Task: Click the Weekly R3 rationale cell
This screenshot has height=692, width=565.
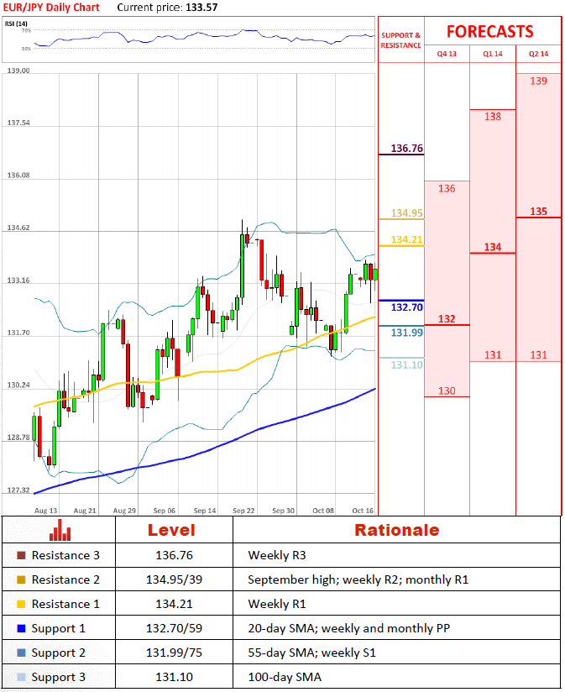Action: click(x=275, y=556)
